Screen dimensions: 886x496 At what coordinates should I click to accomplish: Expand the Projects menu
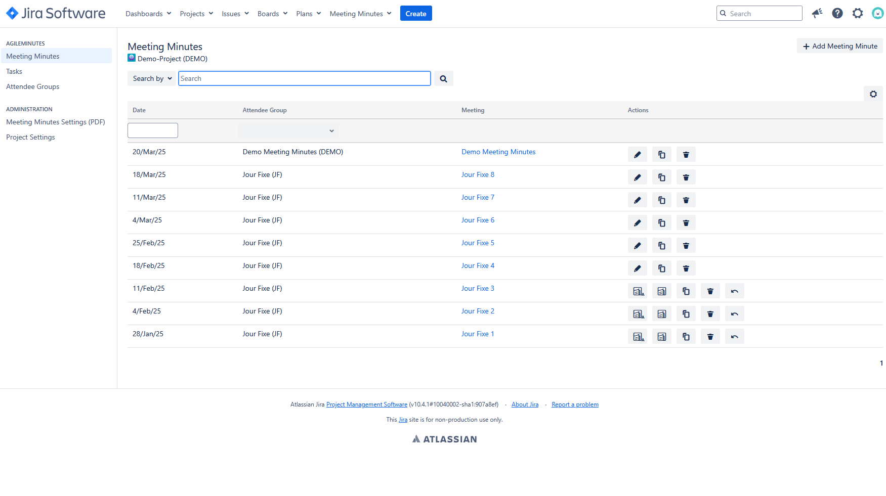(x=196, y=14)
